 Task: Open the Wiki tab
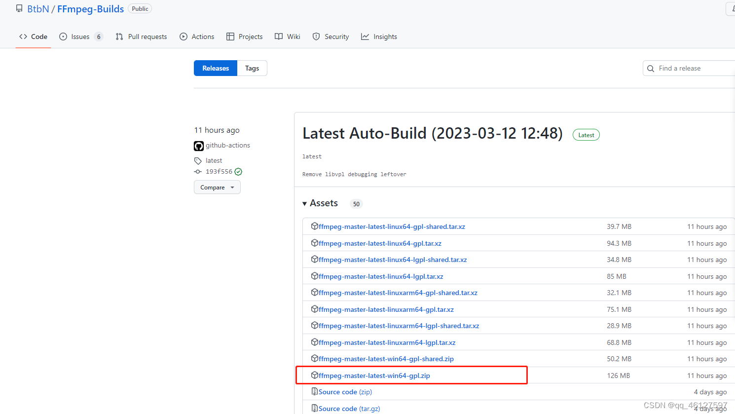click(x=287, y=37)
